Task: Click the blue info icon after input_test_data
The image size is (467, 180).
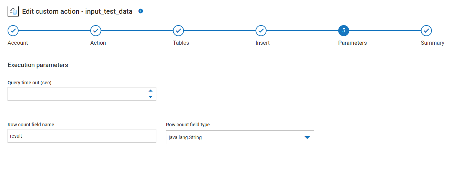Action: click(141, 11)
